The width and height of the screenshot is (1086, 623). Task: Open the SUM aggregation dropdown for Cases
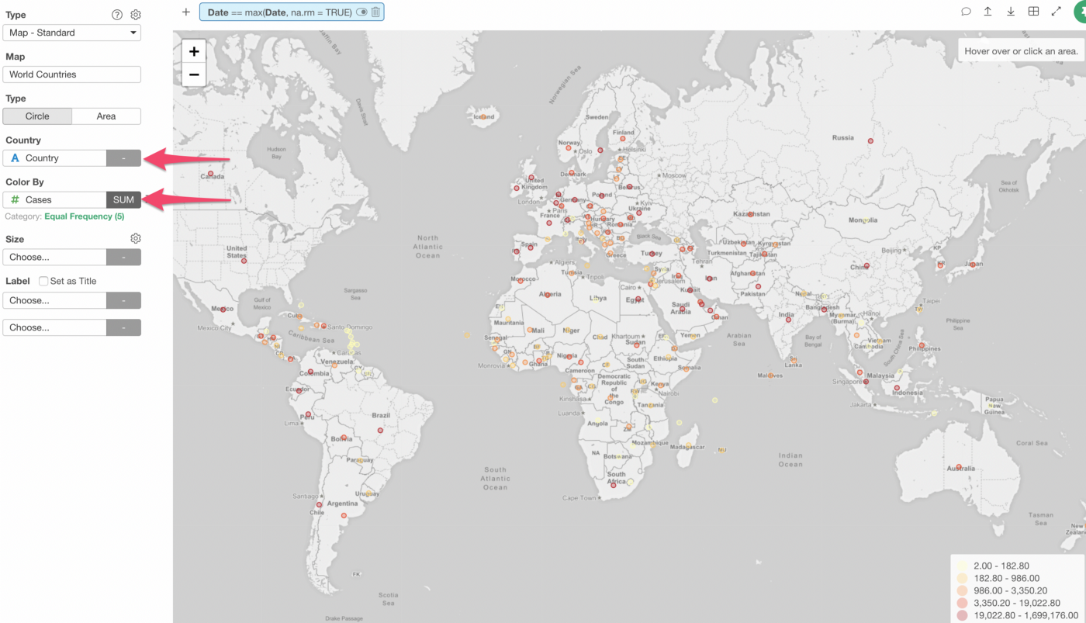123,199
